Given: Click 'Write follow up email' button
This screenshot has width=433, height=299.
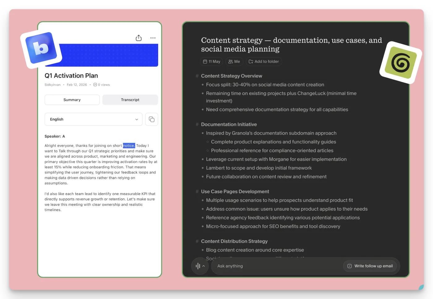Looking at the screenshot, I should click(370, 266).
